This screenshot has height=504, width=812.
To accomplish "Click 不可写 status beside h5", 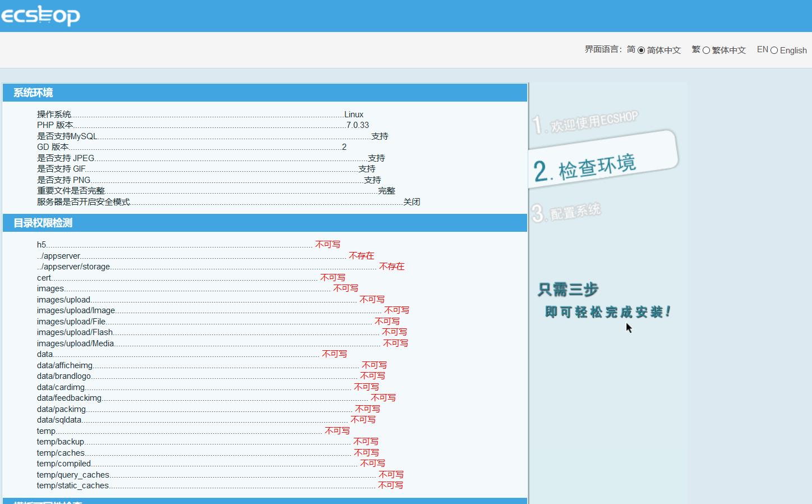I will (327, 245).
